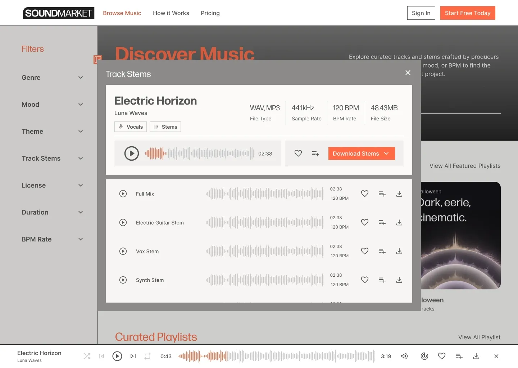The width and height of the screenshot is (518, 368).
Task: Select the Vocals tag
Action: [131, 127]
